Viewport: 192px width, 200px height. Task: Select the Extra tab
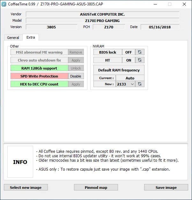point(31,37)
